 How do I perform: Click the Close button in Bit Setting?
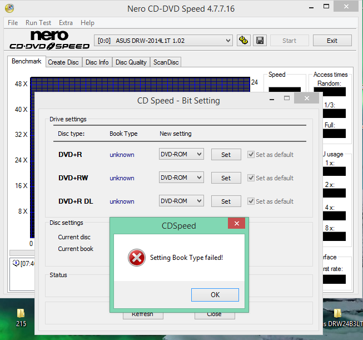[x=215, y=314]
